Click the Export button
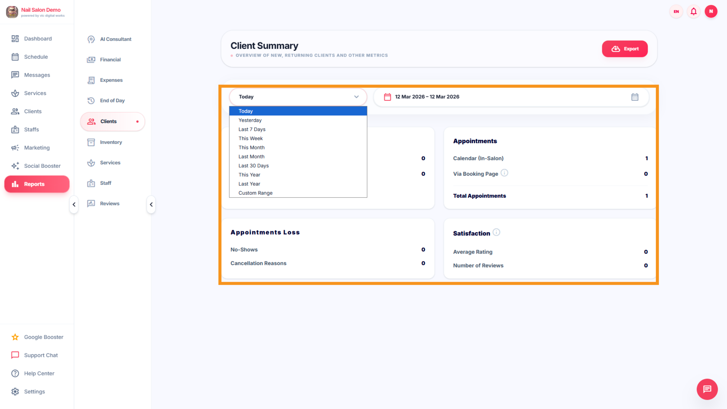This screenshot has width=727, height=409. 625,49
